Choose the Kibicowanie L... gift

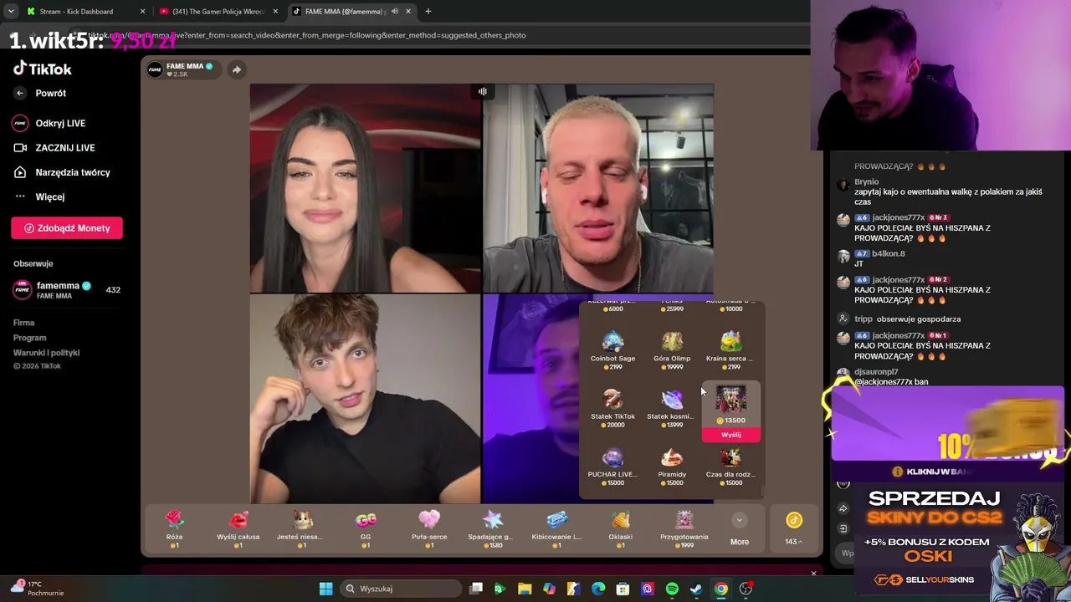click(556, 528)
